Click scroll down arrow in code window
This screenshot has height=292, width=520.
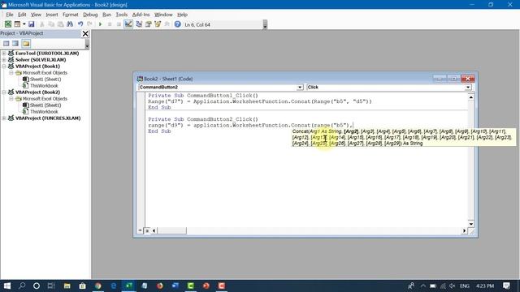point(471,224)
